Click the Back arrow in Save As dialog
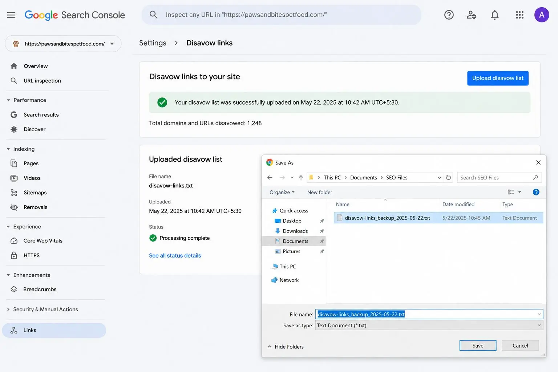Screen dimensions: 558x372 coord(270,178)
